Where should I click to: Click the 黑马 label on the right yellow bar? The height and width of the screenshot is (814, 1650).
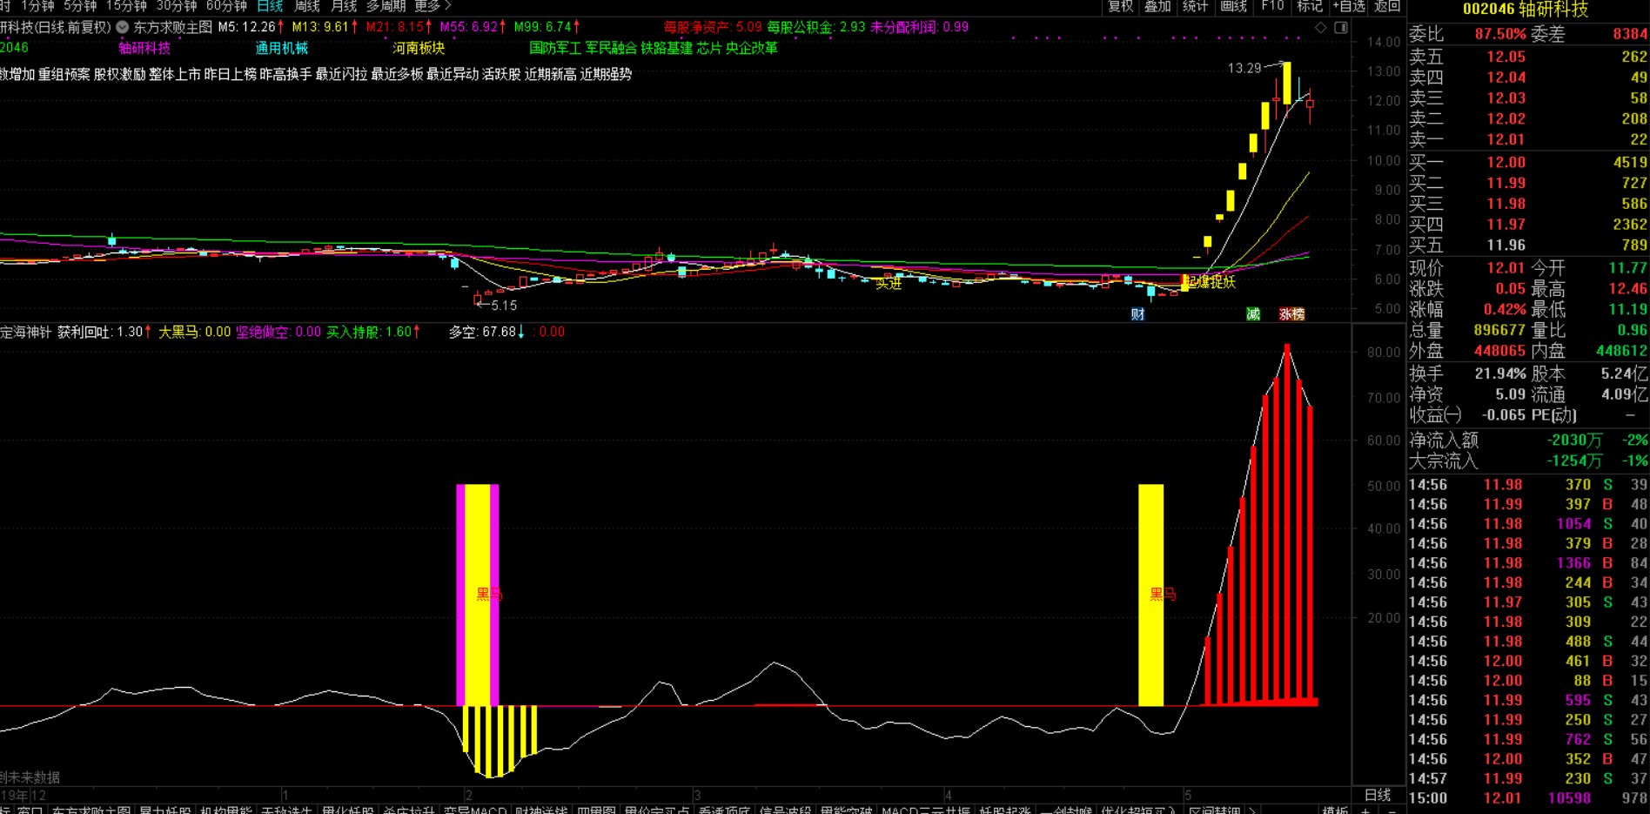coord(1163,595)
